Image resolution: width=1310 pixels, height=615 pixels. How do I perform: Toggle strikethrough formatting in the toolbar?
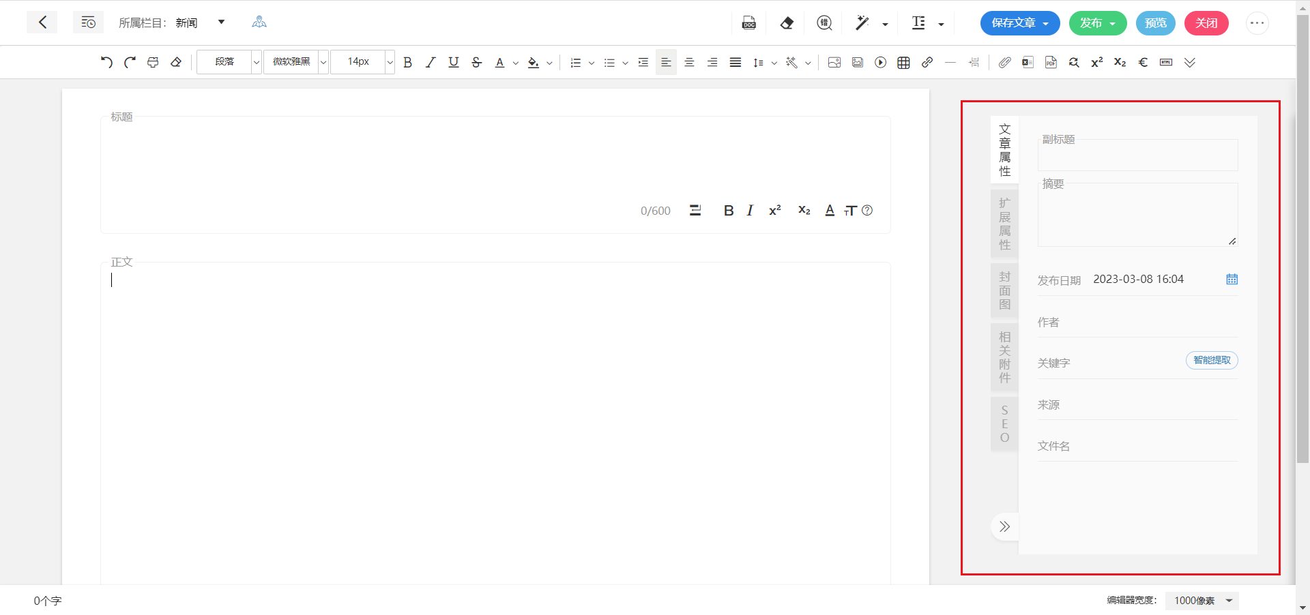[x=476, y=63]
